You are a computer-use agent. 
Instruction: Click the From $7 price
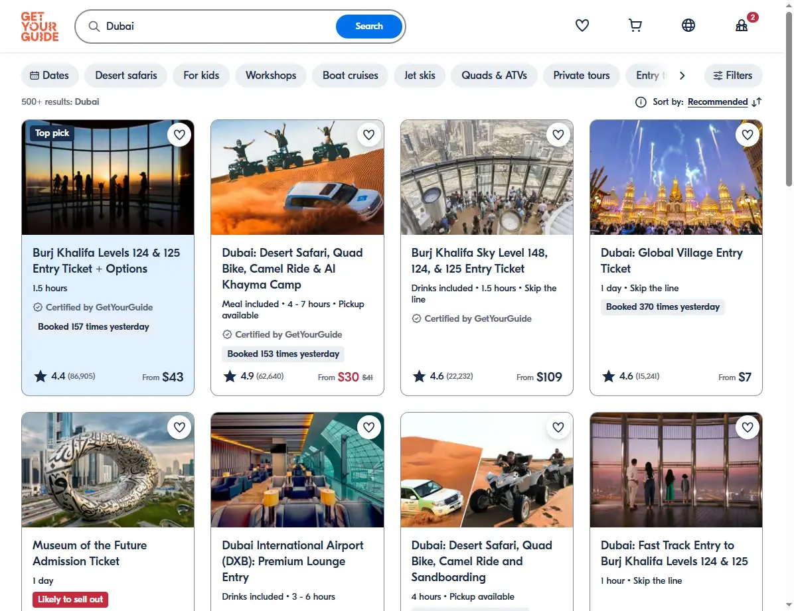[x=735, y=377]
